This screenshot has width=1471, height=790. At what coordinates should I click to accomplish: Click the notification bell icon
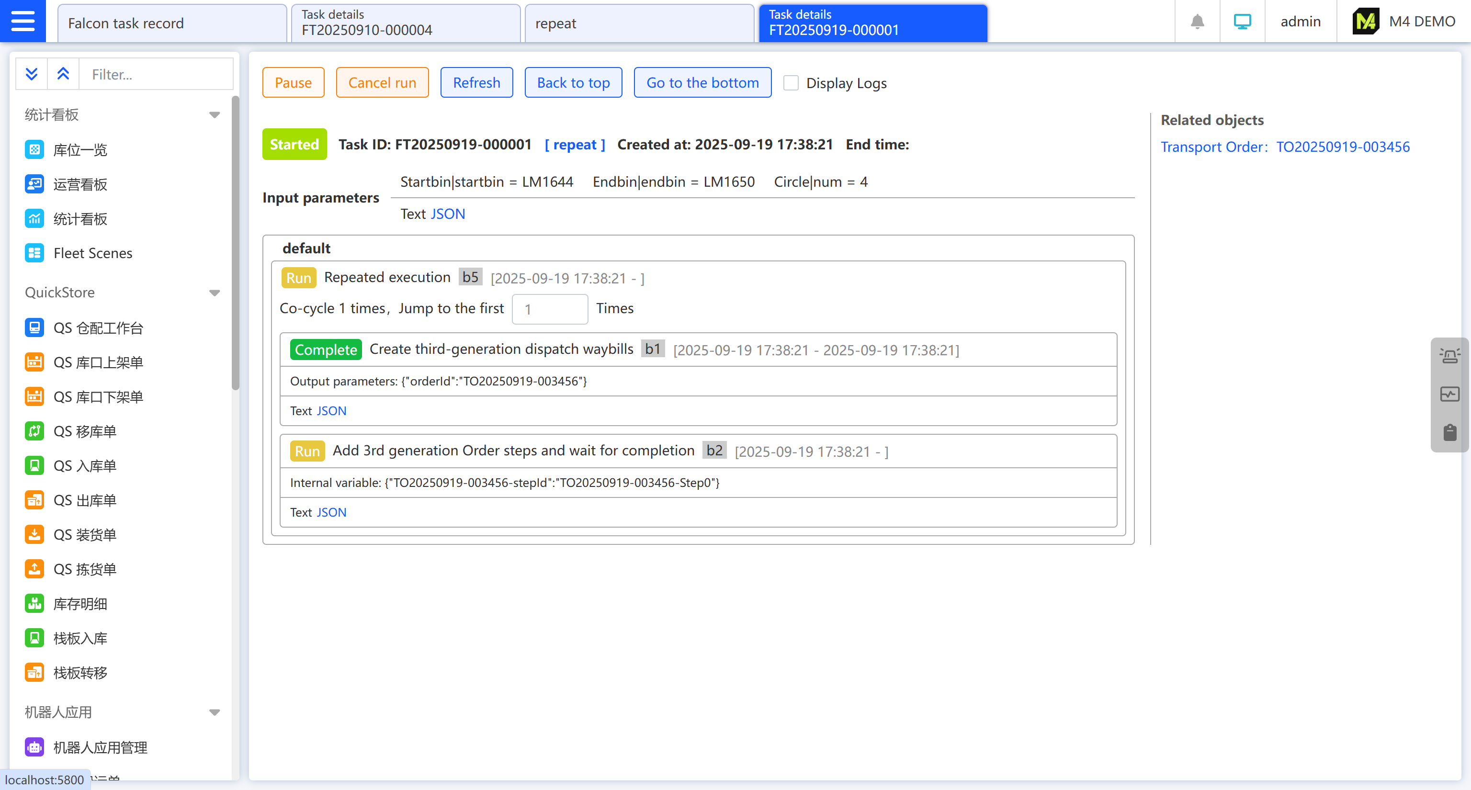[1197, 22]
